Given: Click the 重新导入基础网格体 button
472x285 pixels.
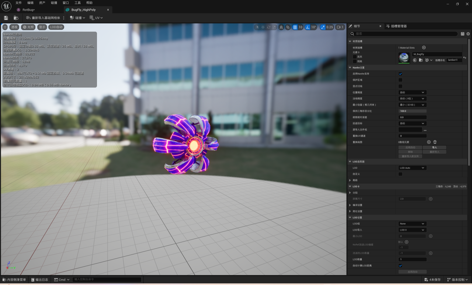Looking at the screenshot, I should tap(43, 18).
